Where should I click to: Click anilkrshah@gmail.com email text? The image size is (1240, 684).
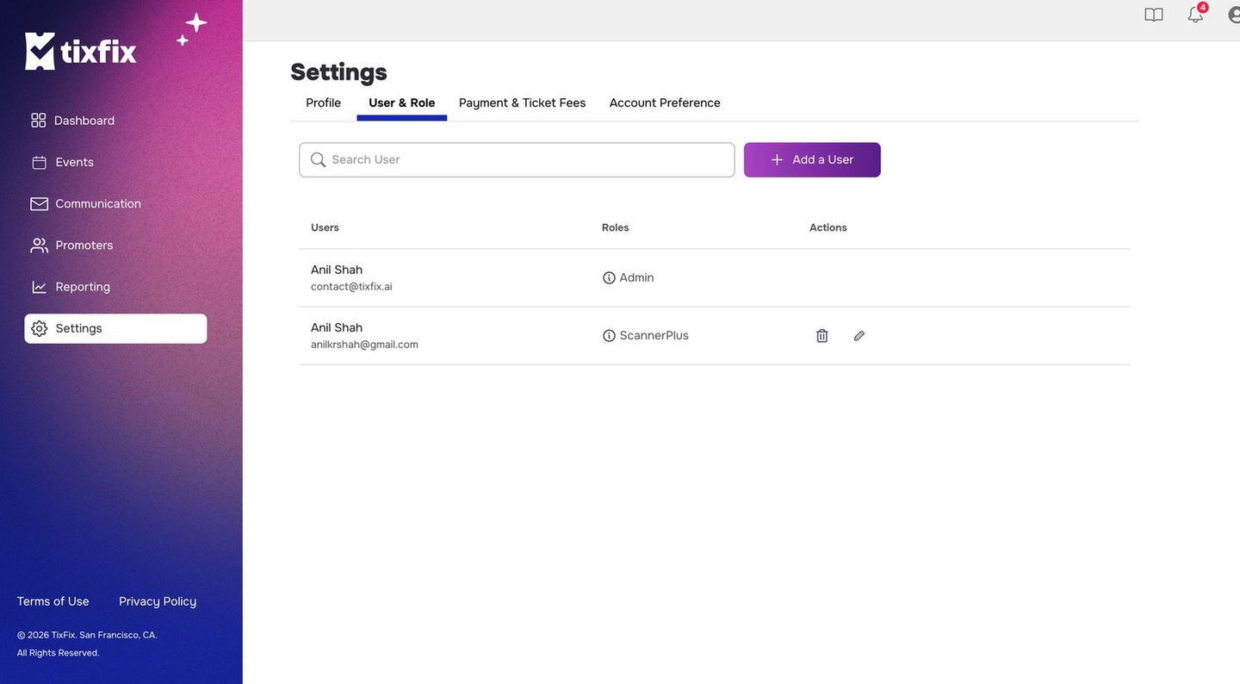coord(364,345)
